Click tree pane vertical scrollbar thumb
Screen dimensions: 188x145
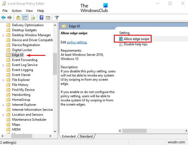55,64
